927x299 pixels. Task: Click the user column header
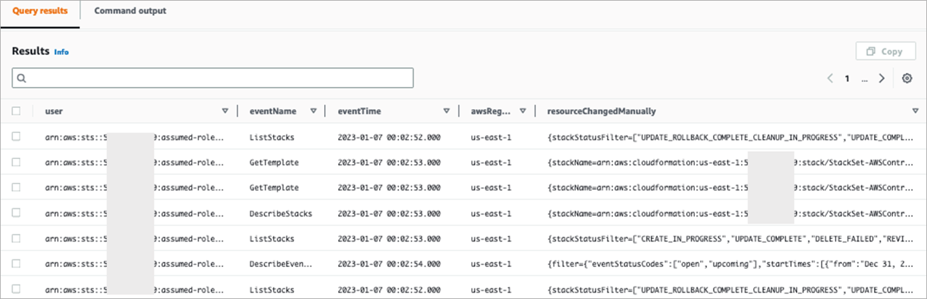point(54,111)
